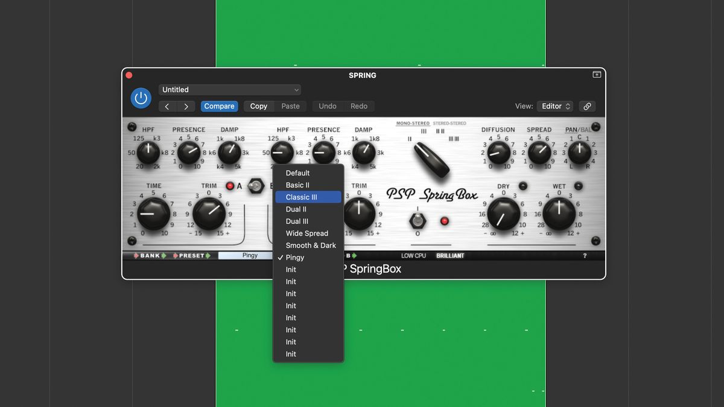Click the window expand icon at top right
724x407 pixels.
coord(596,74)
